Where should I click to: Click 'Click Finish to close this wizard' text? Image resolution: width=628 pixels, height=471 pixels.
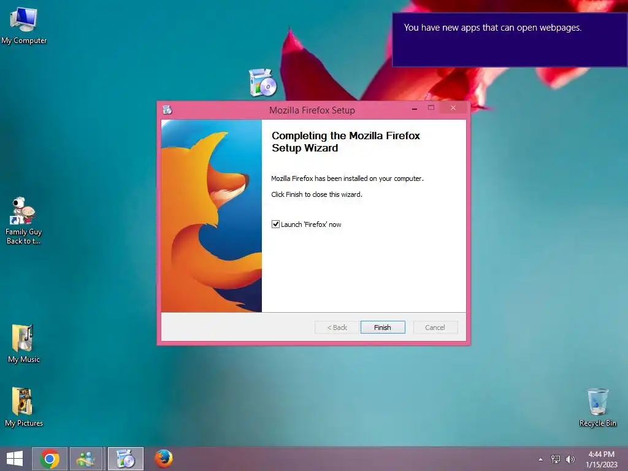pos(317,194)
